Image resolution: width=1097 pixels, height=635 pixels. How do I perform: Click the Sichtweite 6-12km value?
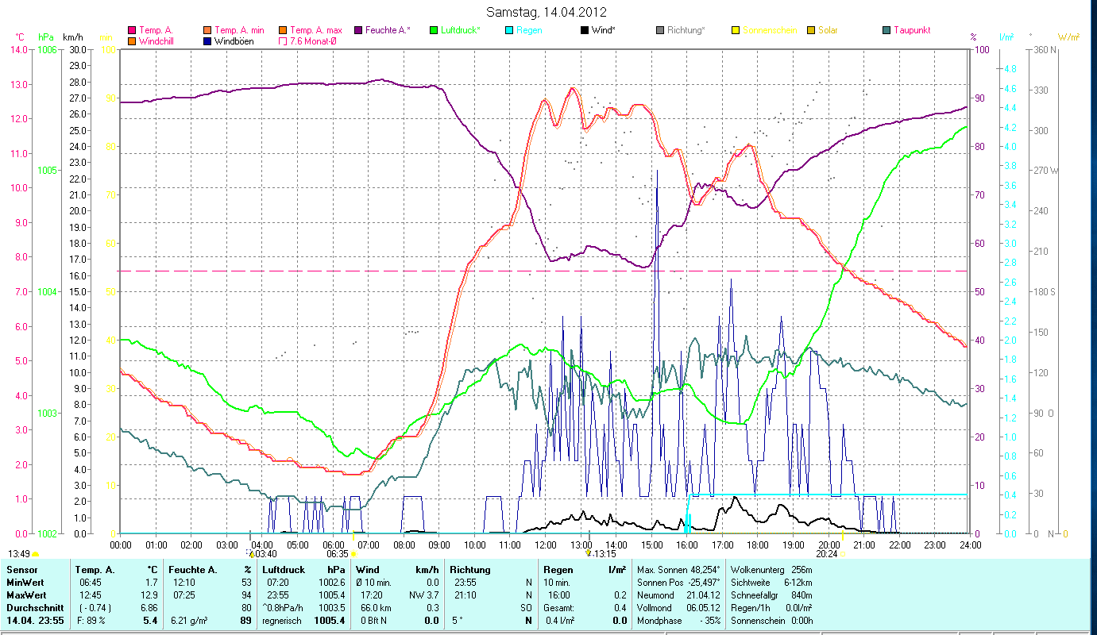point(799,583)
